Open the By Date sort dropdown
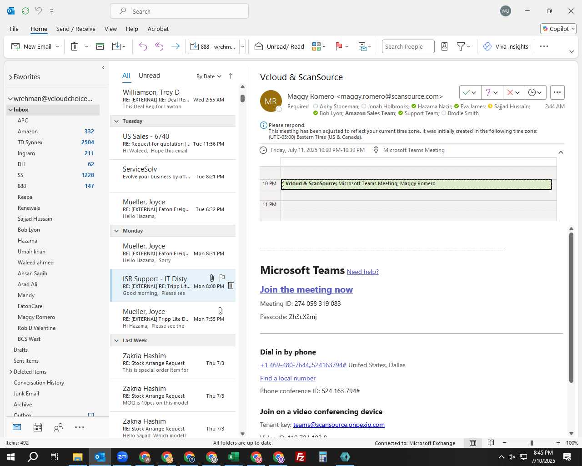 [x=209, y=76]
